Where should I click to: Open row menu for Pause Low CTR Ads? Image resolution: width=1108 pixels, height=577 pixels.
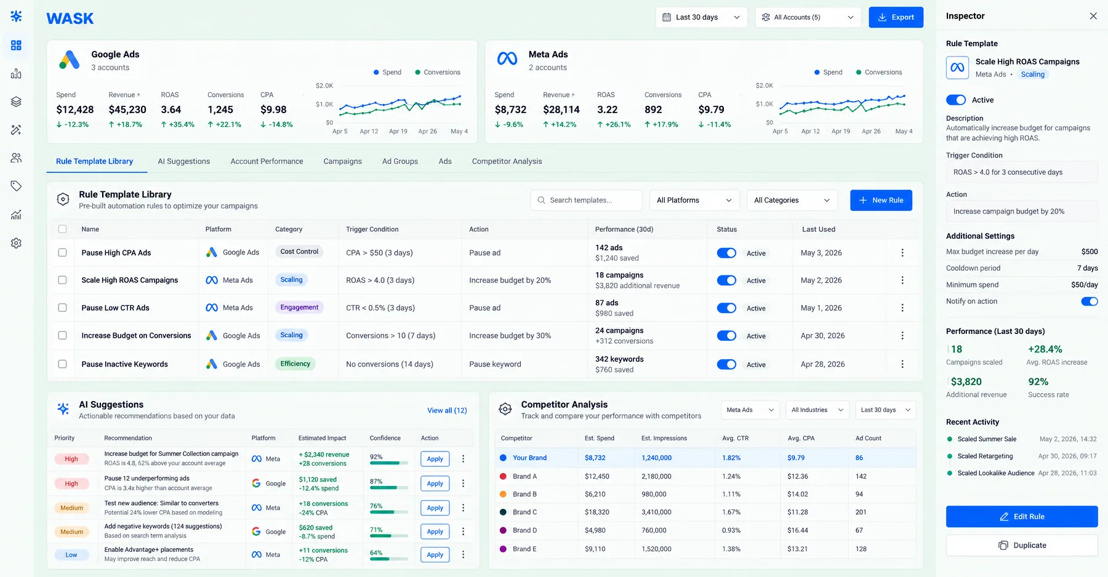pos(902,308)
